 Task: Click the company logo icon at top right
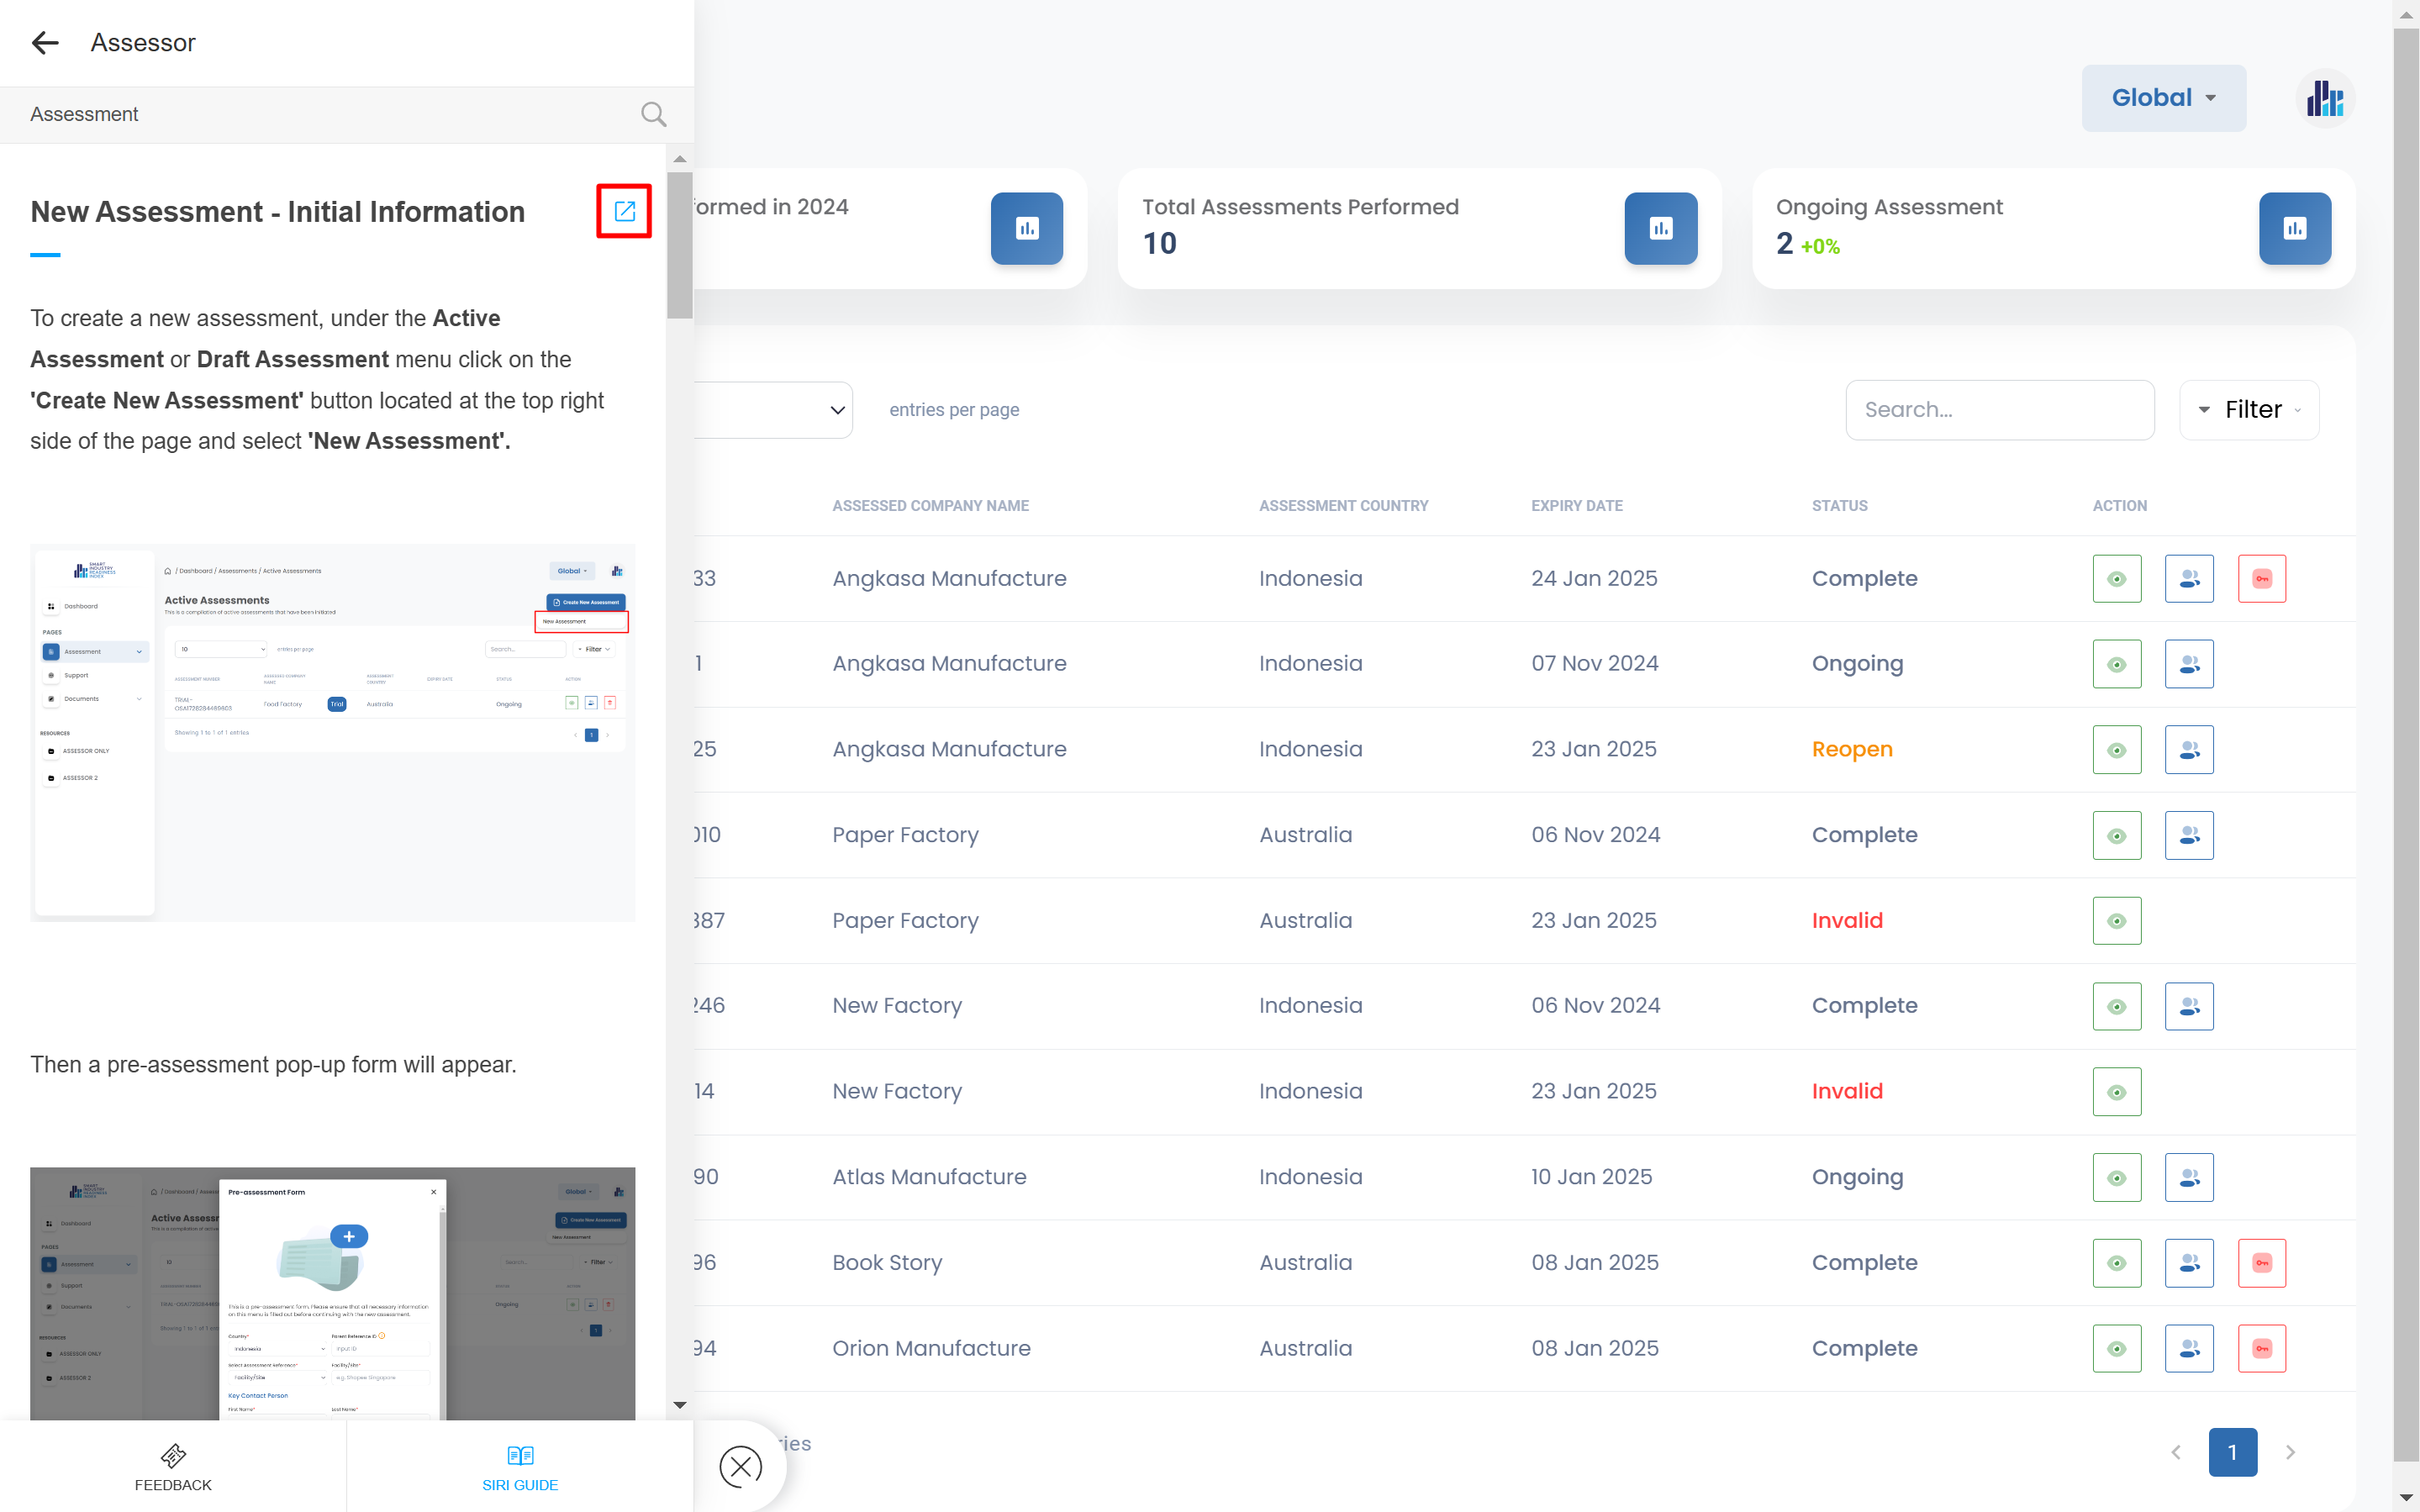[x=2325, y=99]
